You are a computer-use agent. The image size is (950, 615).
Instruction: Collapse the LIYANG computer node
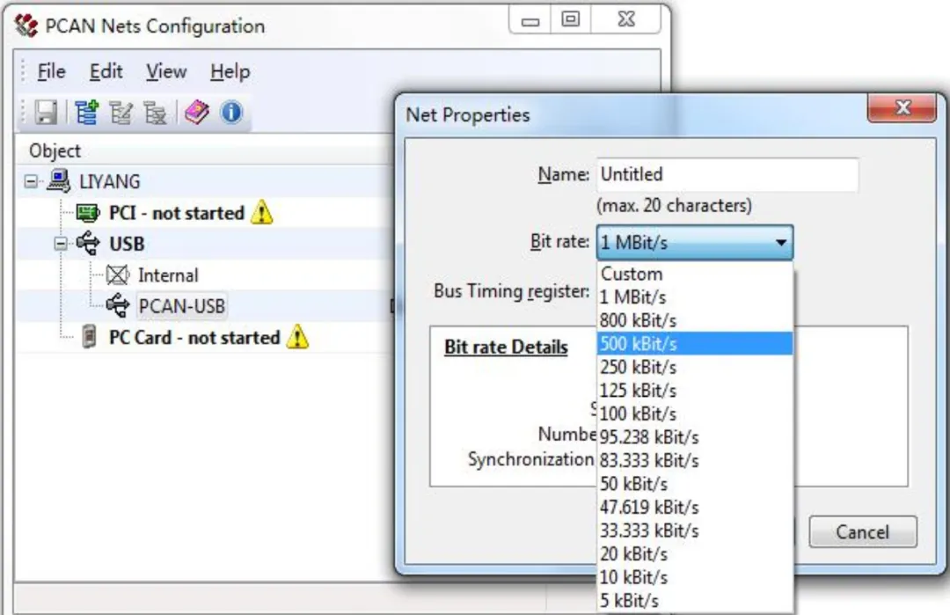coord(31,181)
